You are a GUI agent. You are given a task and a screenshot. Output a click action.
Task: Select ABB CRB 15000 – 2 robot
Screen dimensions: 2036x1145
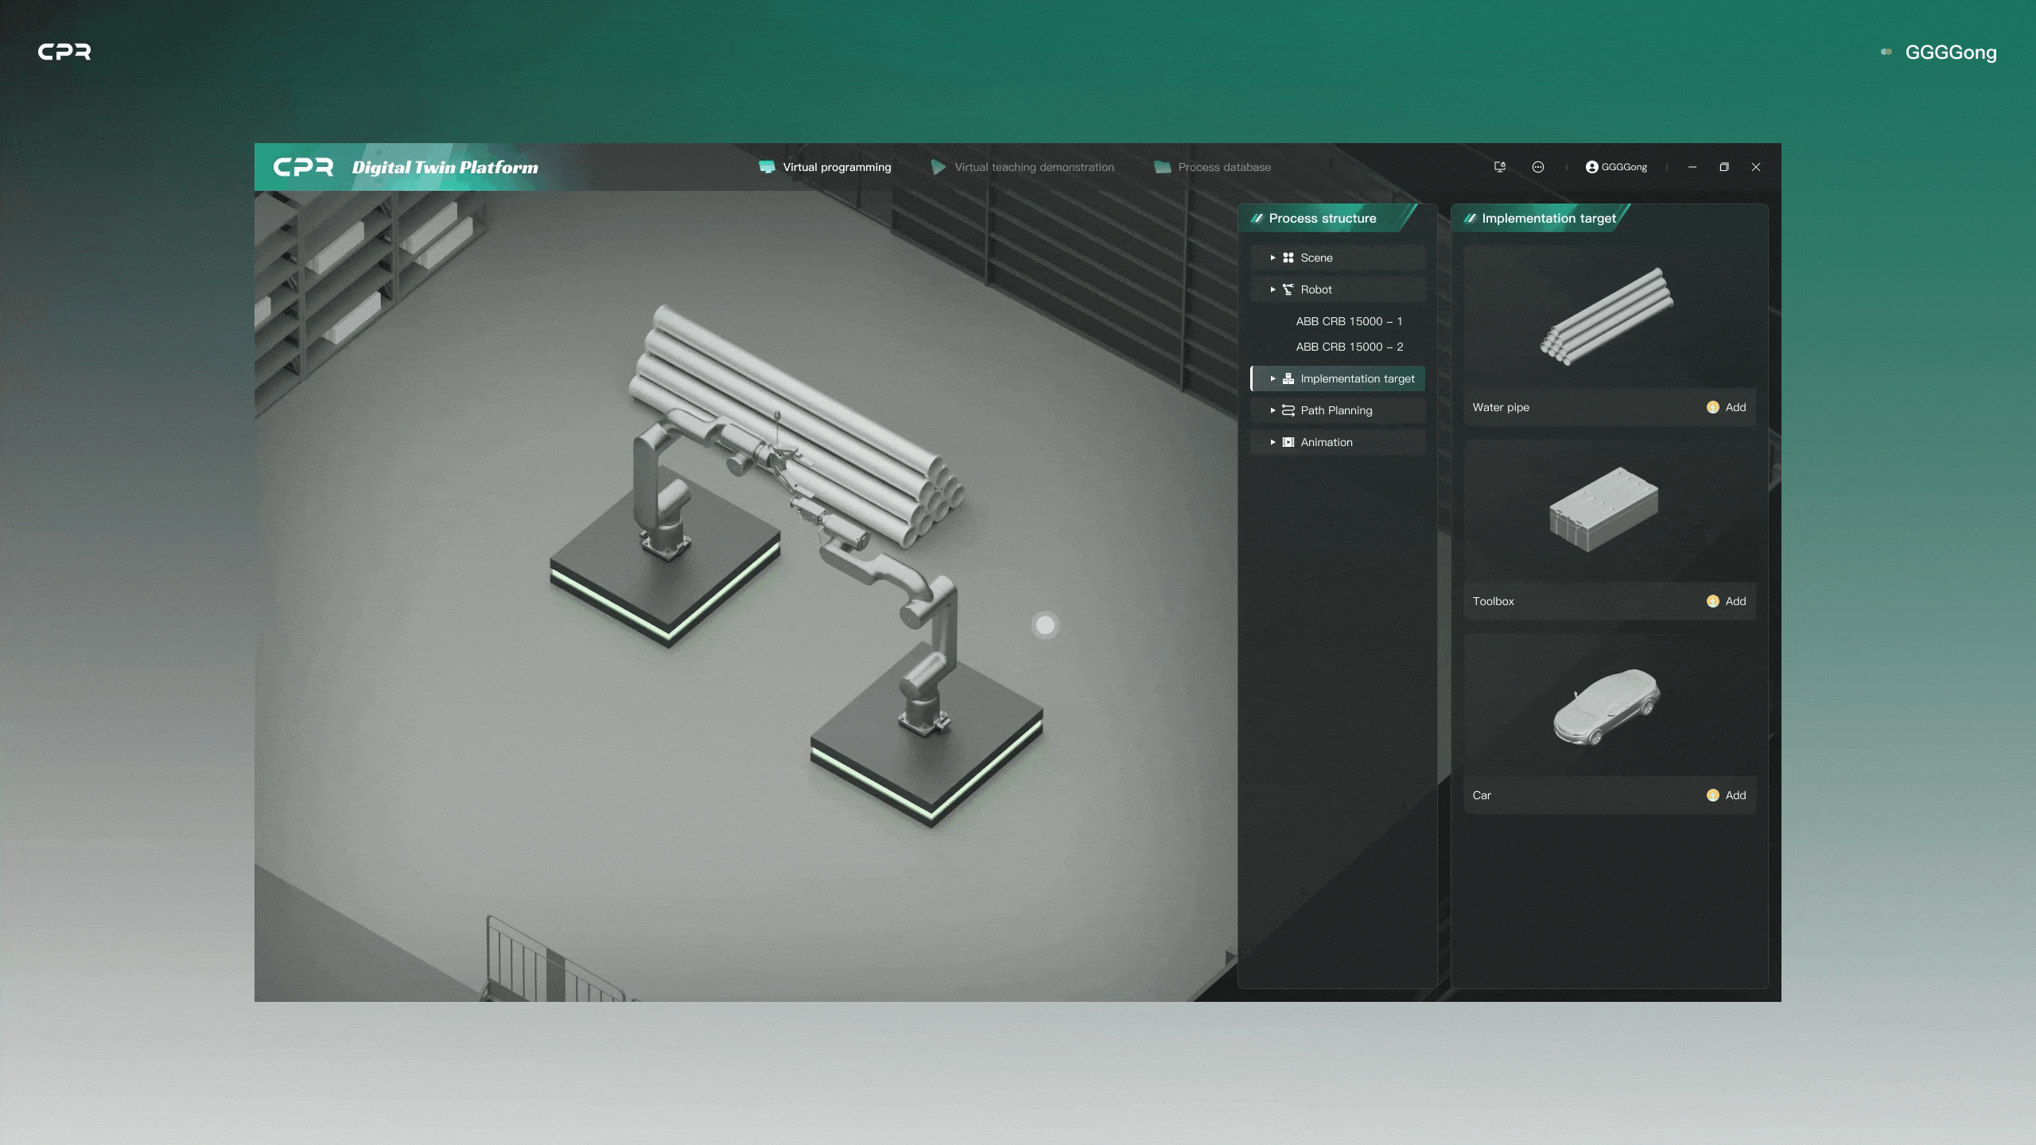point(1349,347)
